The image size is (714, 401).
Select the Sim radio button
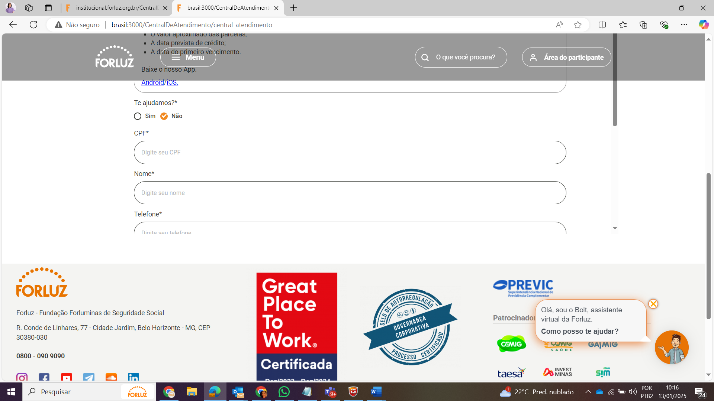138,116
